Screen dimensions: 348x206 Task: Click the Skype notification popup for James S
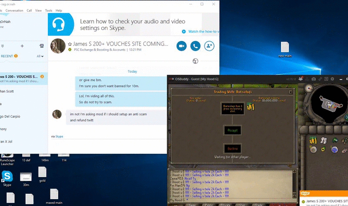click(324, 198)
